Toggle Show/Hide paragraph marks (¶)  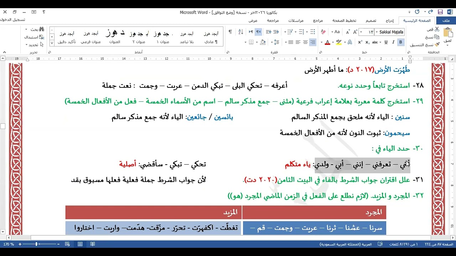point(230,32)
